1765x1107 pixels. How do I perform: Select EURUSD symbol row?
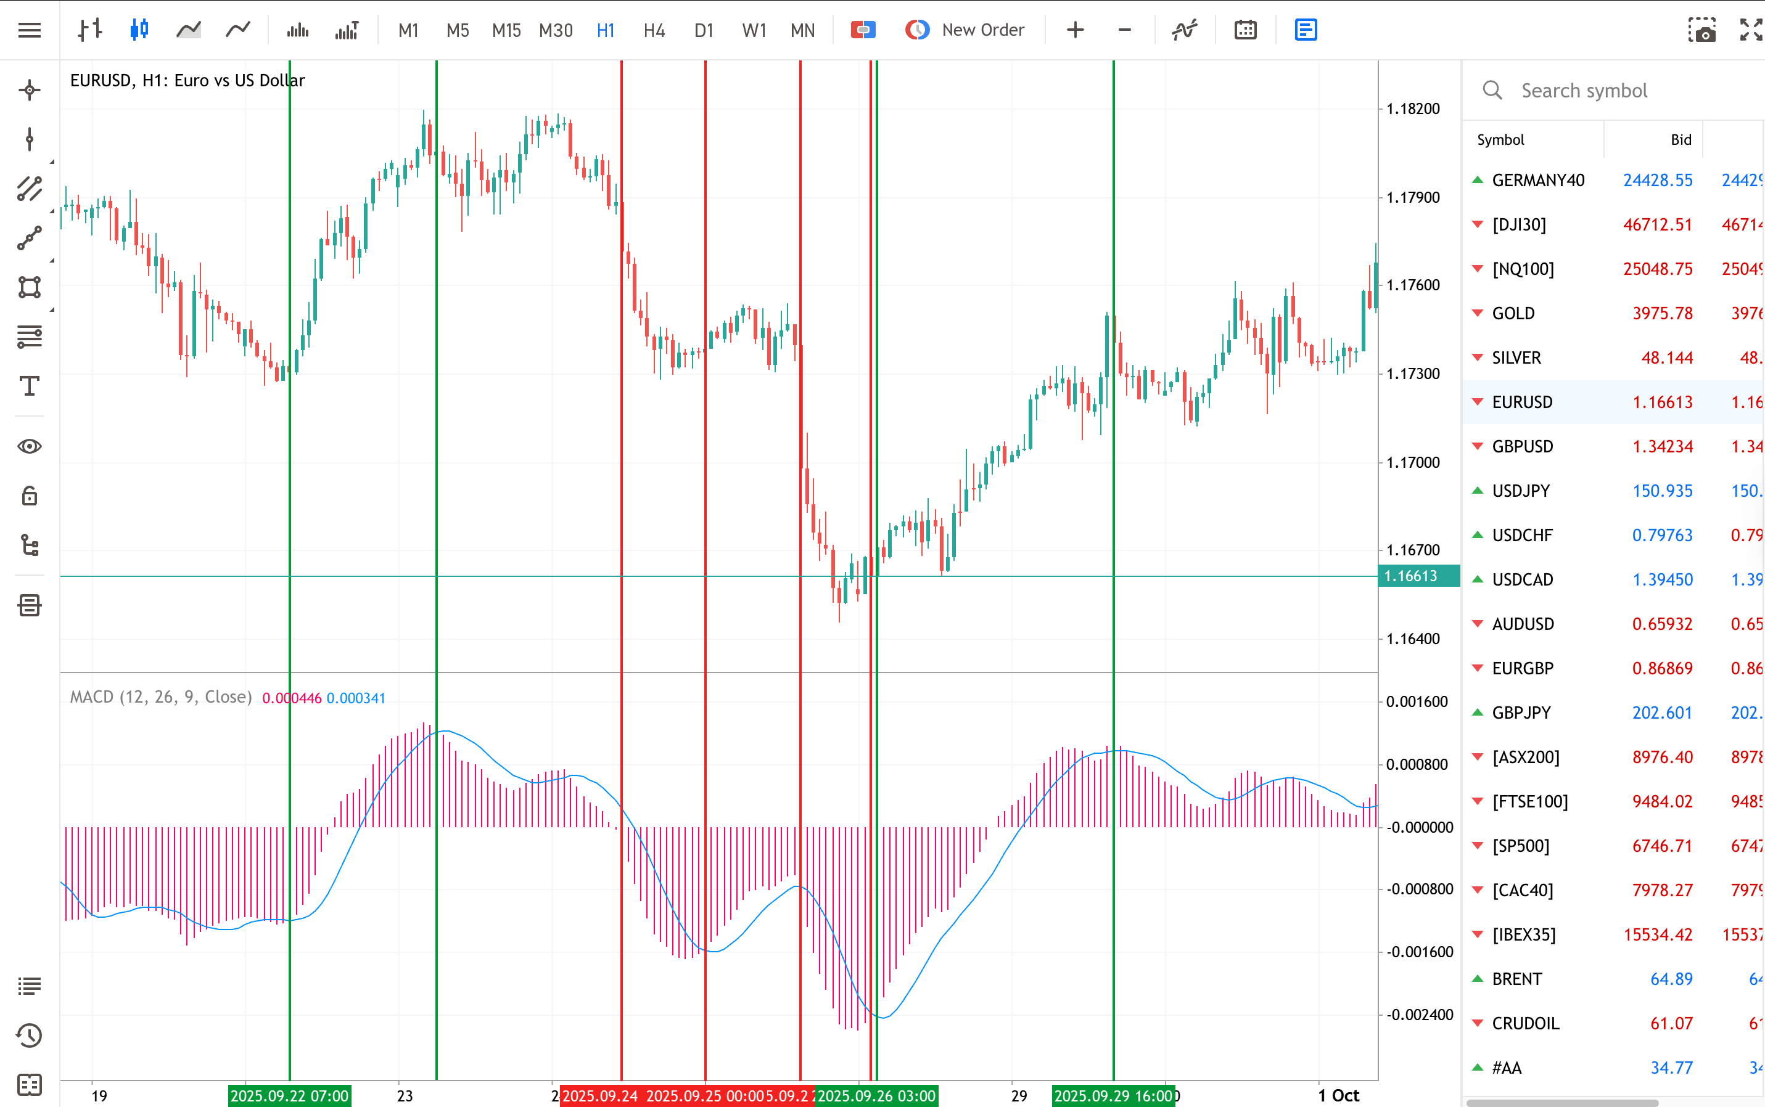pyautogui.click(x=1614, y=402)
